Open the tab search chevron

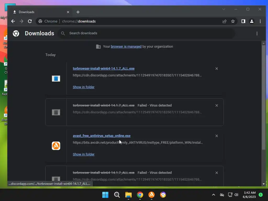(224, 9)
